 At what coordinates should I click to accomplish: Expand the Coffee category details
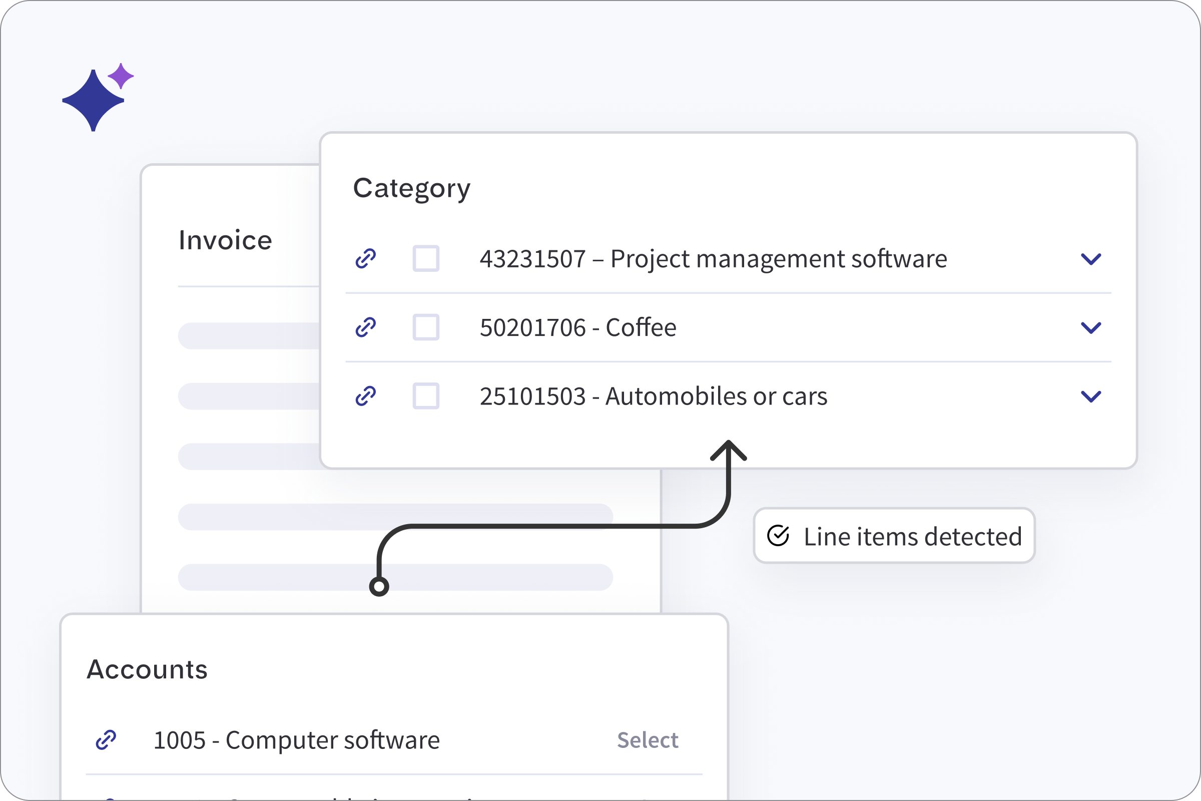1092,327
